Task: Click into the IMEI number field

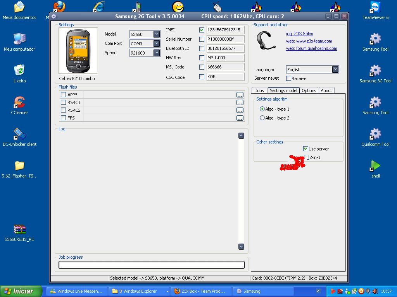Action: tap(225, 30)
